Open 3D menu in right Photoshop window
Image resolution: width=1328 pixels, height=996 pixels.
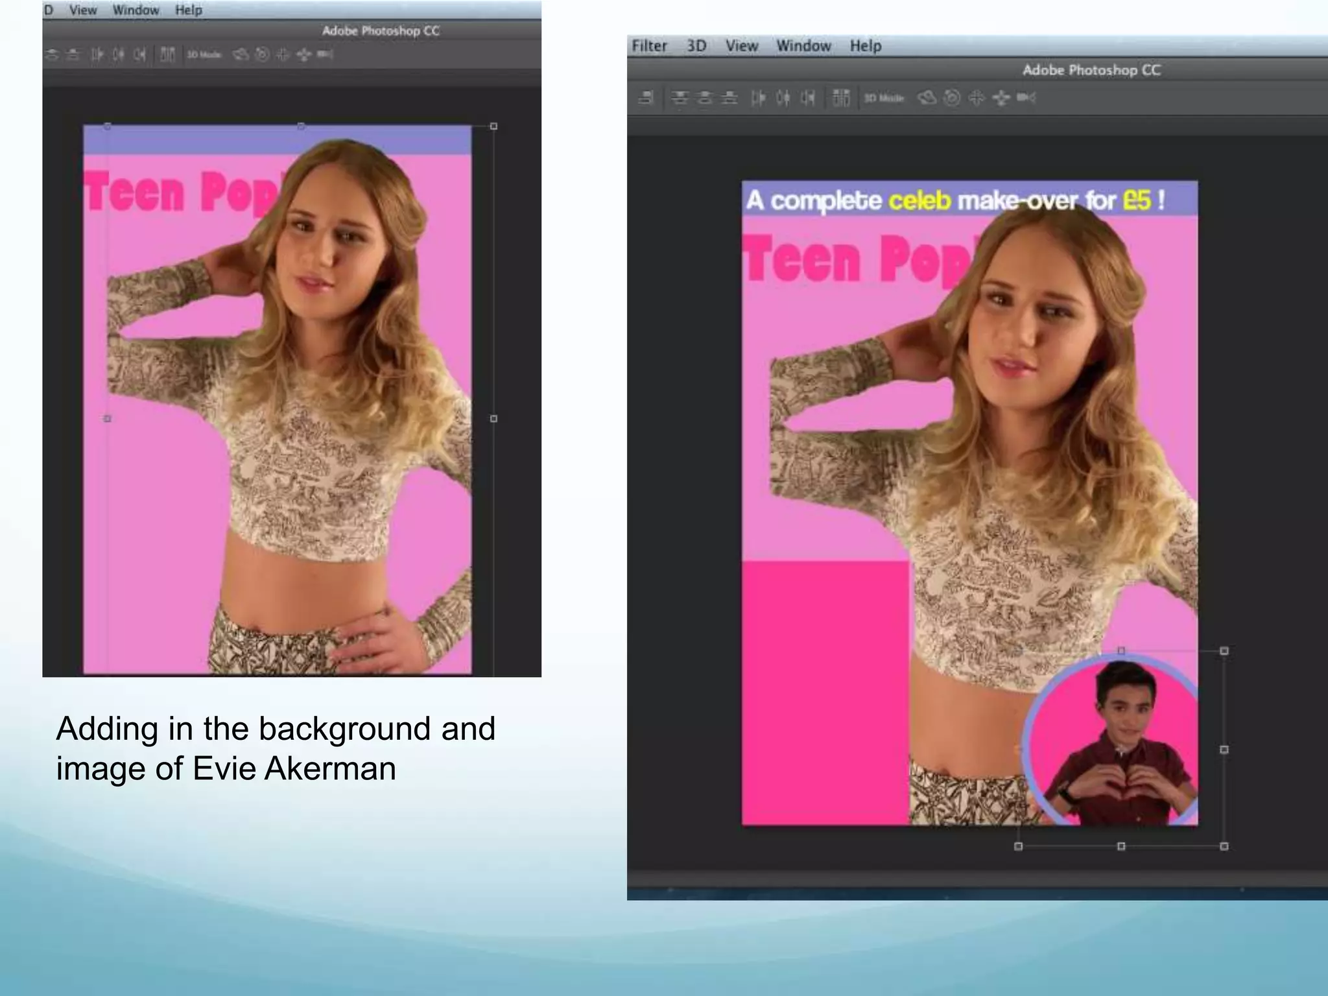point(696,46)
